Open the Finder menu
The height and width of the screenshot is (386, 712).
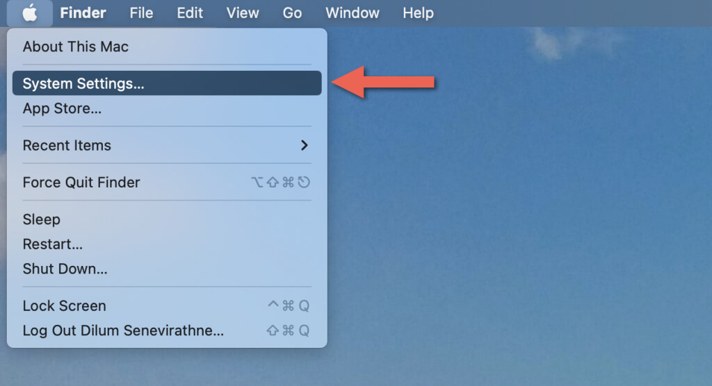(83, 13)
